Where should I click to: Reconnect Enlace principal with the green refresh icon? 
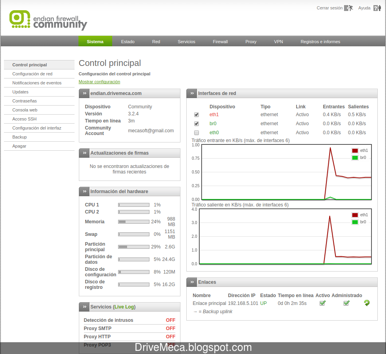pos(366,303)
